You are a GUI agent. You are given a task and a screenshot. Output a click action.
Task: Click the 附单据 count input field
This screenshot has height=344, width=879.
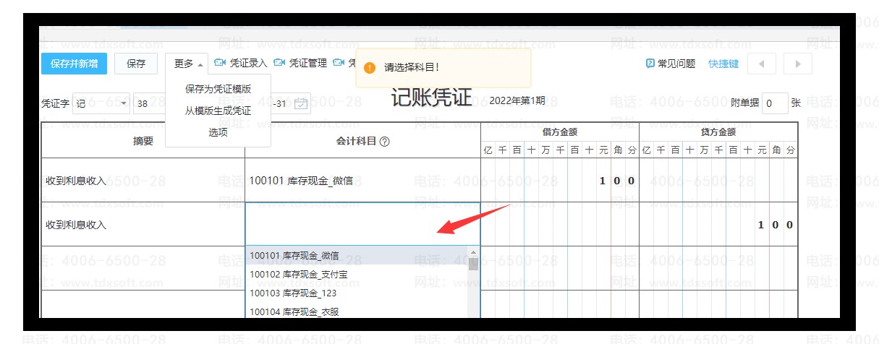pos(775,103)
